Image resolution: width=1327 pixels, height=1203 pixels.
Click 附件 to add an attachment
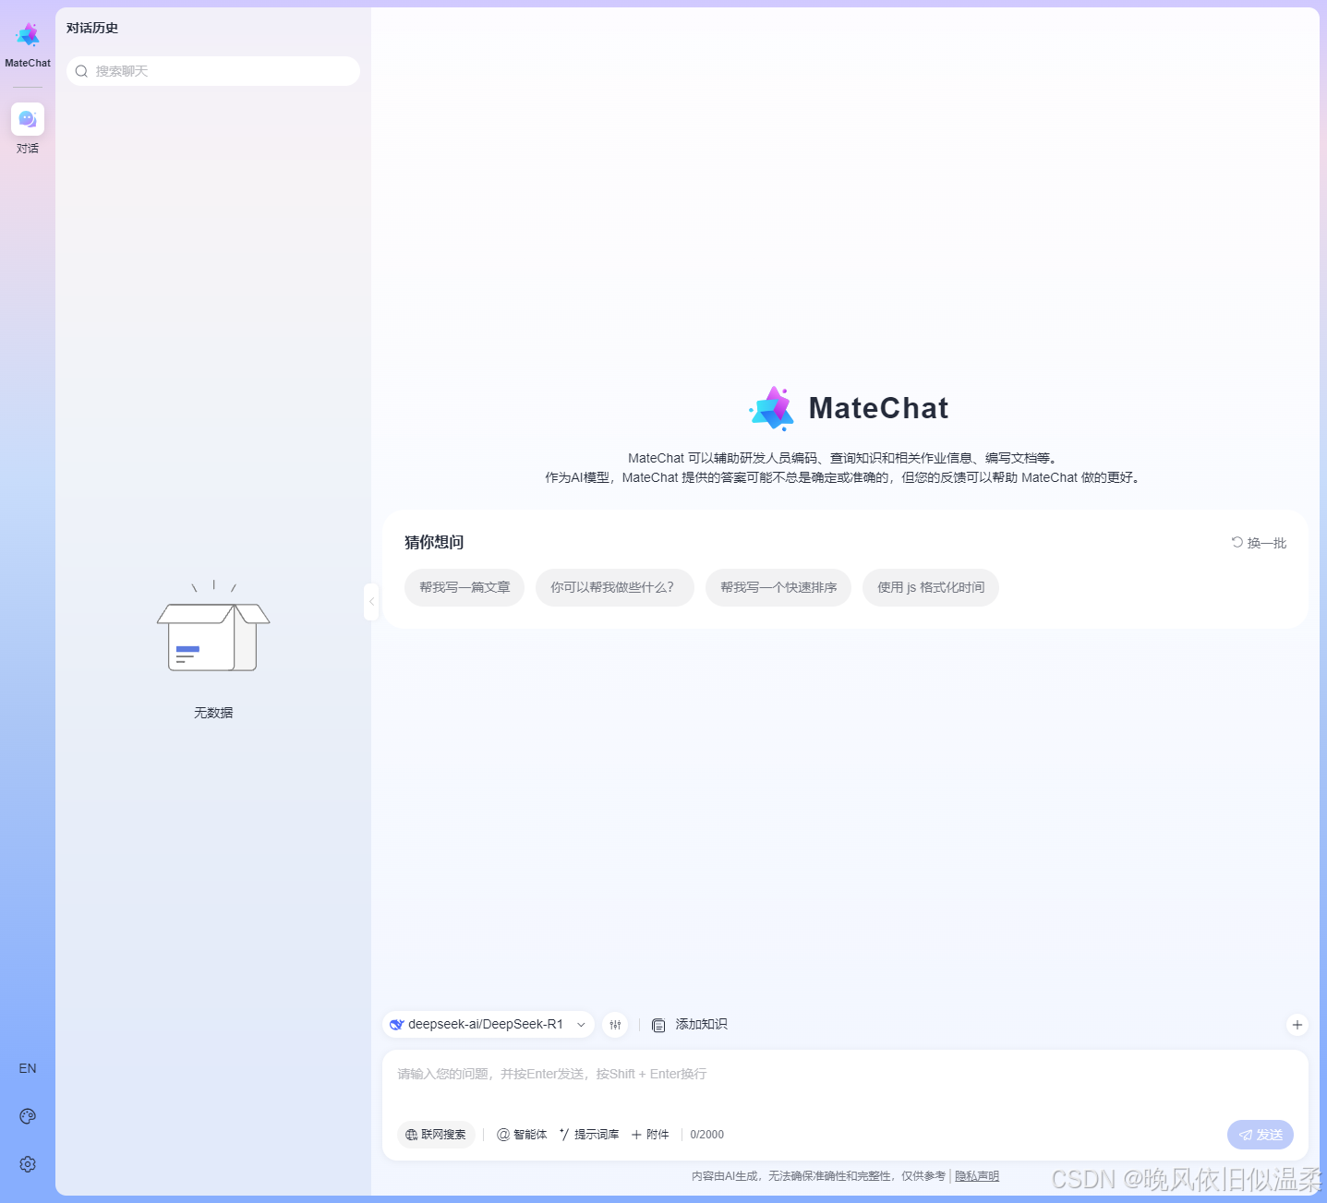pos(650,1135)
